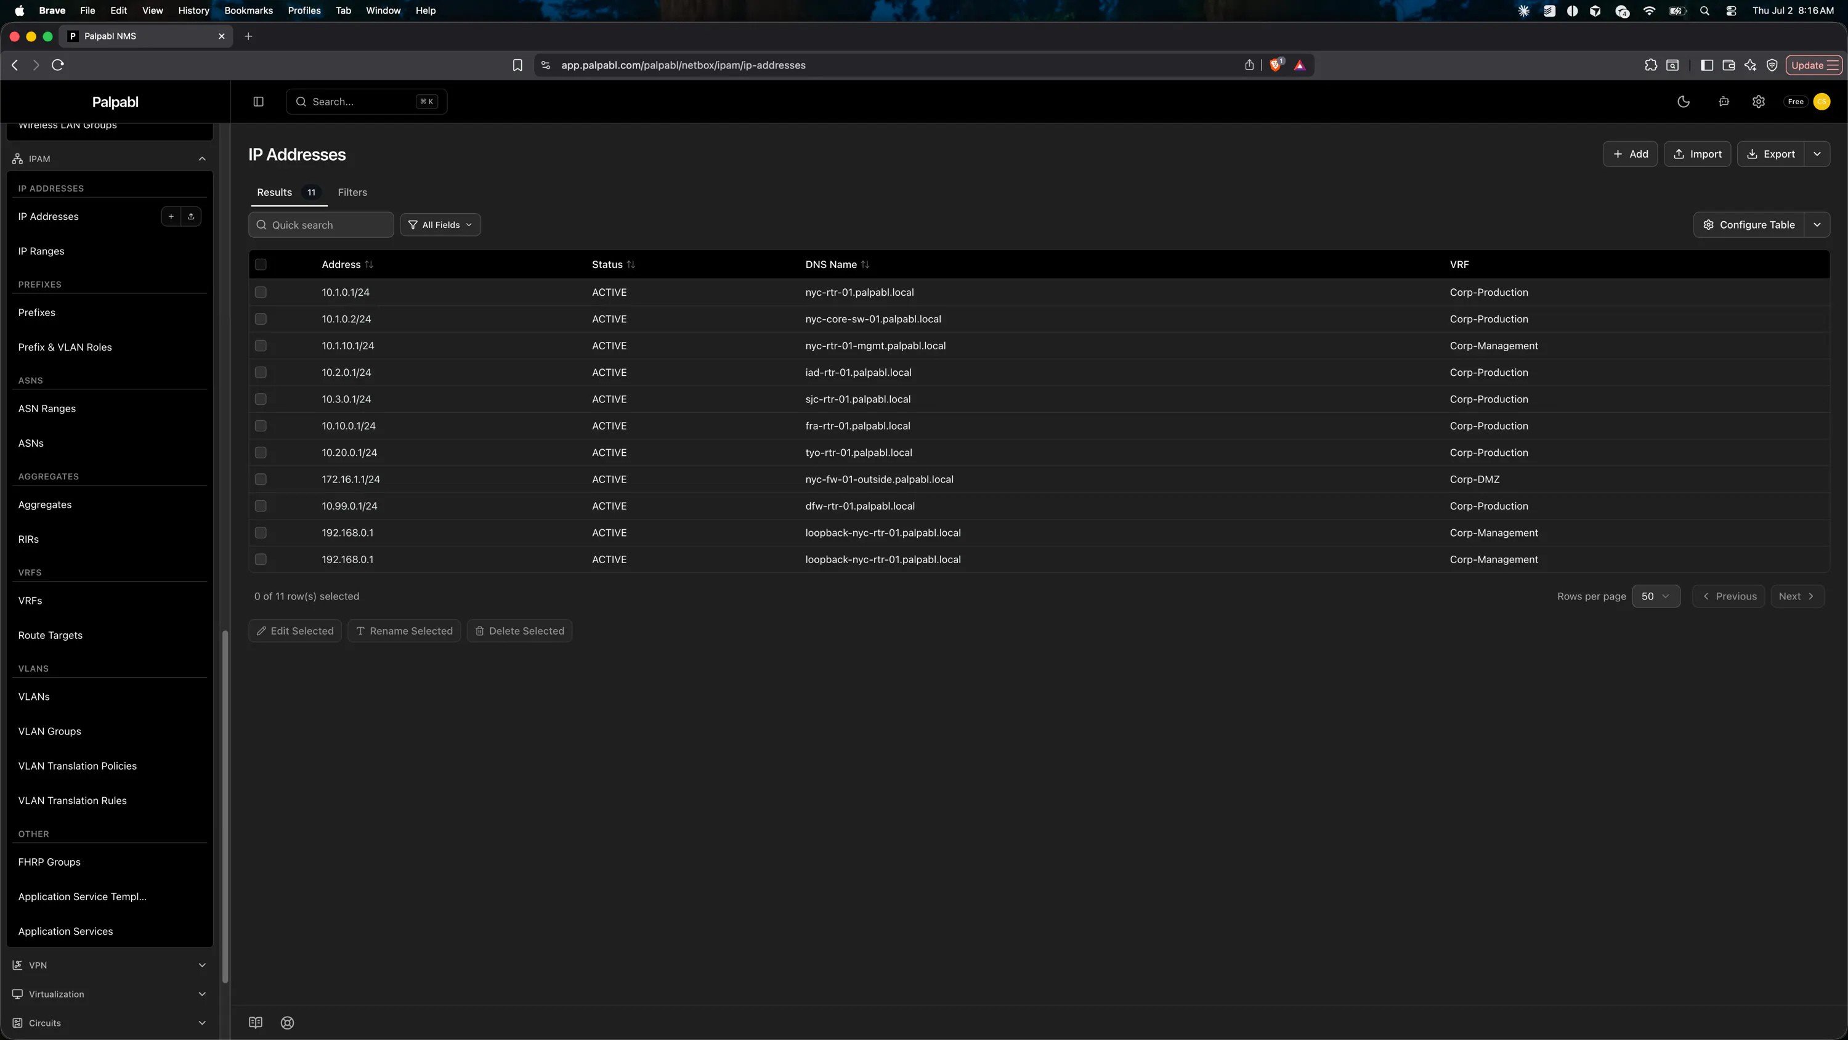Viewport: 1848px width, 1040px height.
Task: Open macOS Spotlight search icon
Action: tap(1704, 10)
